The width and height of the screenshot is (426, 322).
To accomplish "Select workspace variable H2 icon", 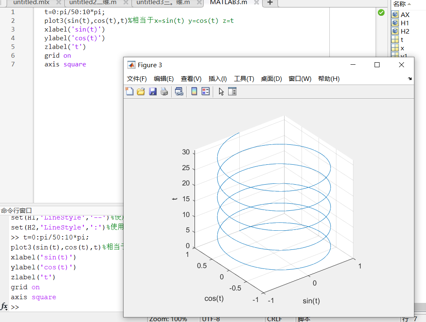I will point(395,31).
